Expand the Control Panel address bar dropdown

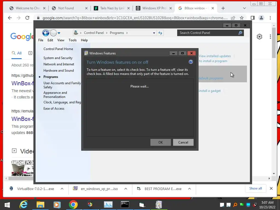click(154, 33)
